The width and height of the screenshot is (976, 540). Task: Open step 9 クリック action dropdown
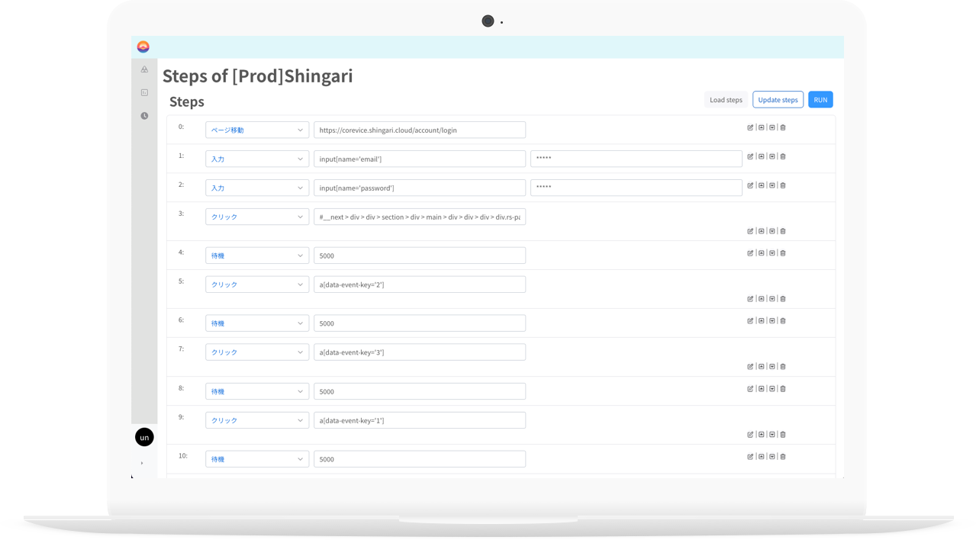(257, 420)
